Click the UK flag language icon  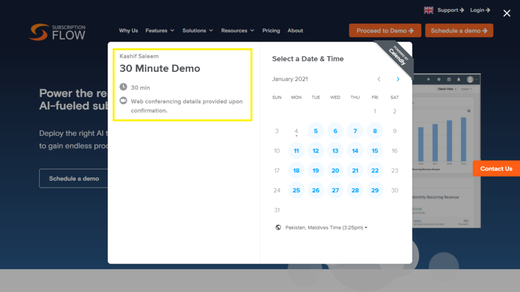[428, 10]
